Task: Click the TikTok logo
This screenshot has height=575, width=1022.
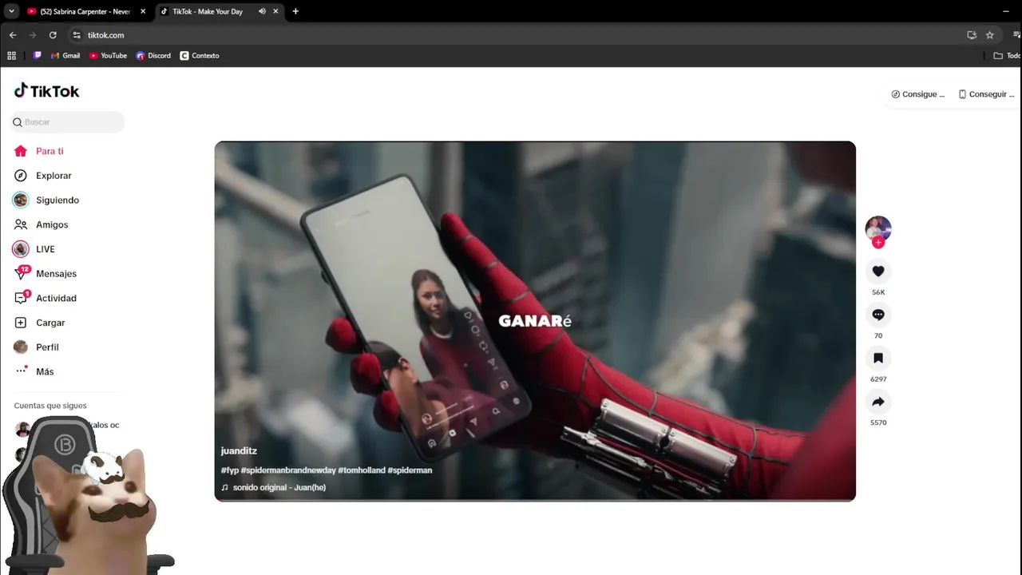Action: click(46, 91)
